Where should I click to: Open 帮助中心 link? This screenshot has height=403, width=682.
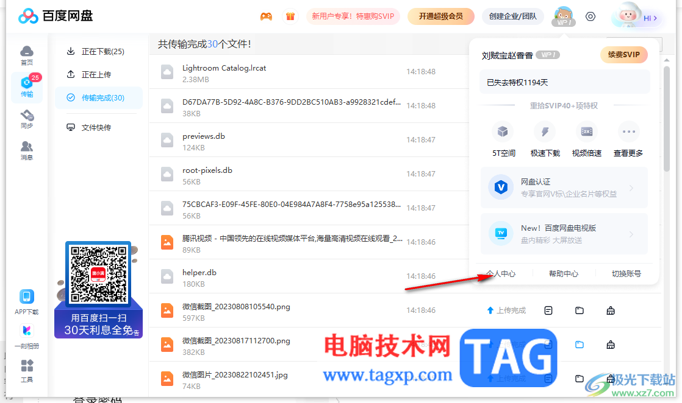coord(564,273)
